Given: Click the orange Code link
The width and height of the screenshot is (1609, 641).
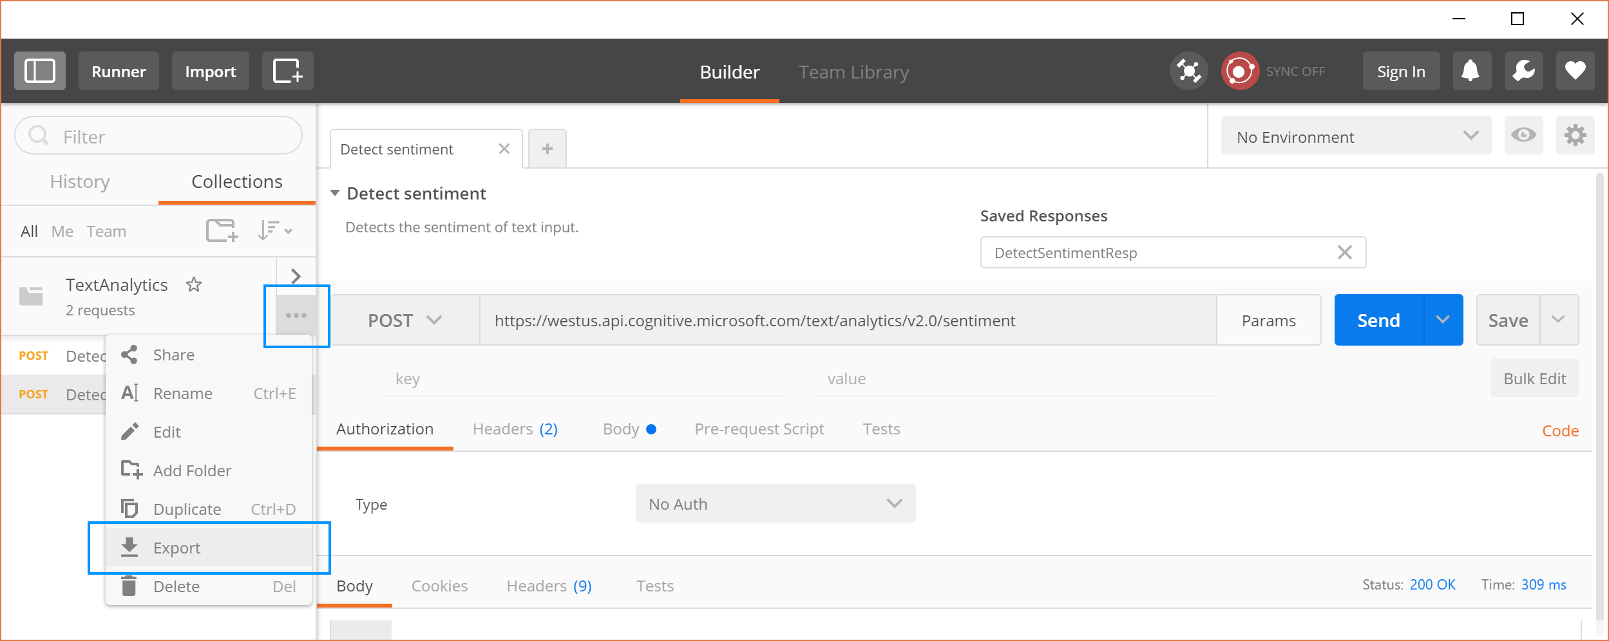Looking at the screenshot, I should tap(1559, 431).
